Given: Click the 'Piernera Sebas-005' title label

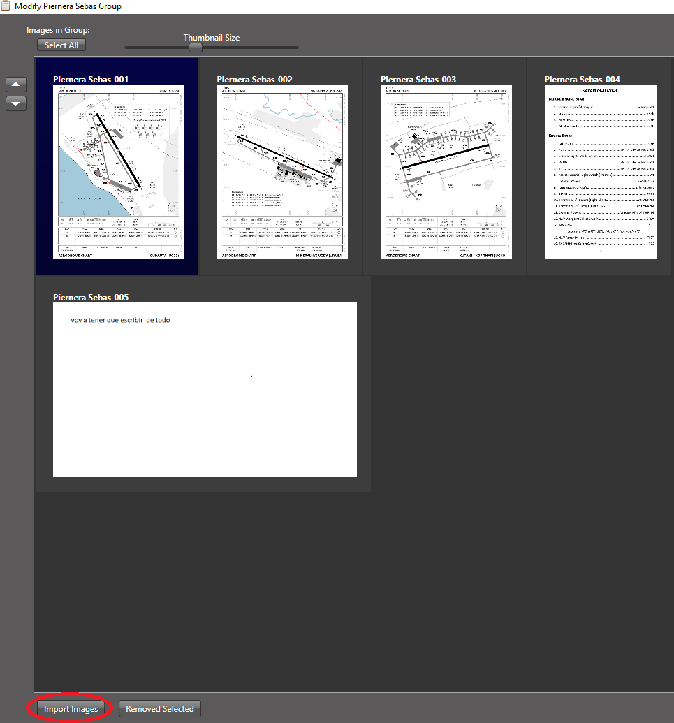Looking at the screenshot, I should click(x=91, y=298).
